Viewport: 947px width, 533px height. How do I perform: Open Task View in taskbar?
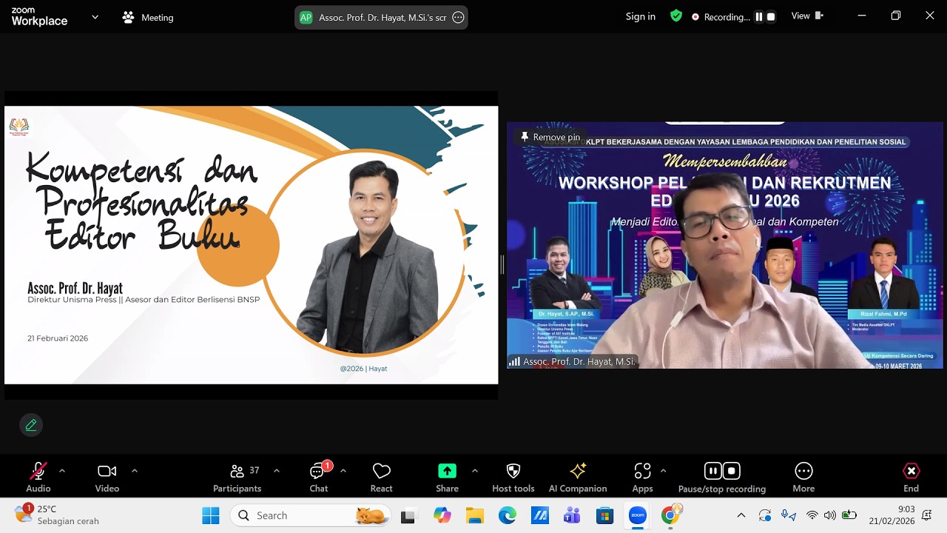click(x=408, y=516)
